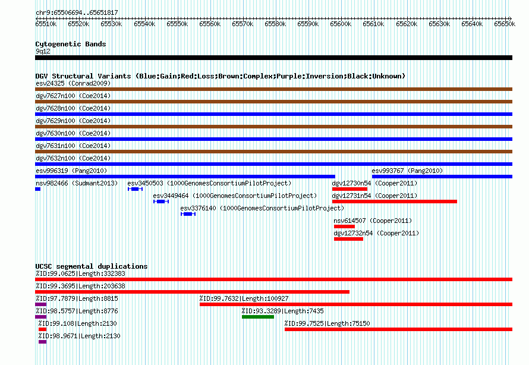Viewport: 529px width, 365px height.
Task: Select dgv7630n100 (Coe2014) label
Action: coord(73,133)
